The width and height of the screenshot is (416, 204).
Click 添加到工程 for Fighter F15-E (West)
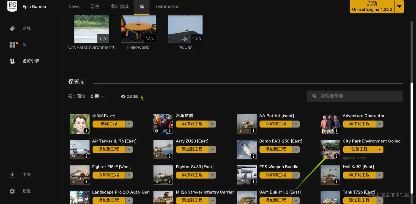pyautogui.click(x=109, y=175)
